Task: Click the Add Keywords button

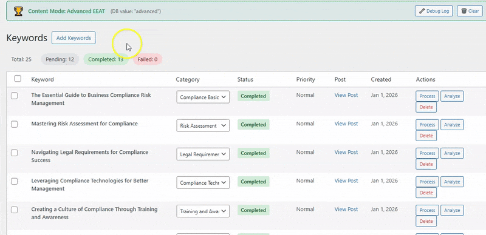Action: pos(74,38)
